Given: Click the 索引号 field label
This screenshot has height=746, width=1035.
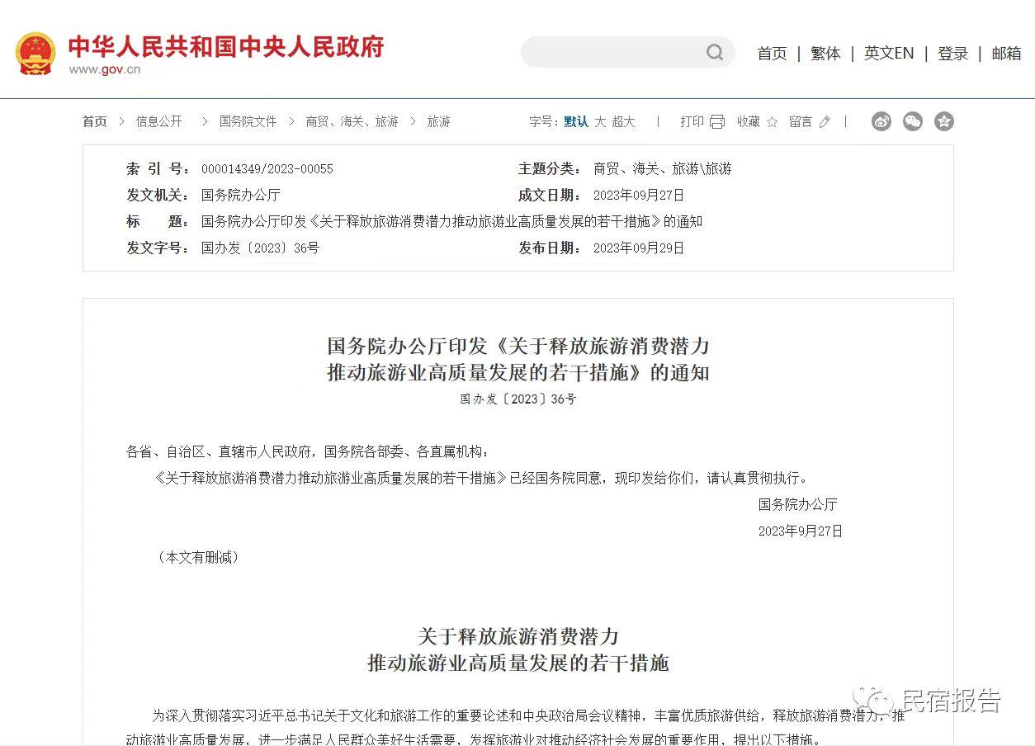Looking at the screenshot, I should (x=158, y=169).
